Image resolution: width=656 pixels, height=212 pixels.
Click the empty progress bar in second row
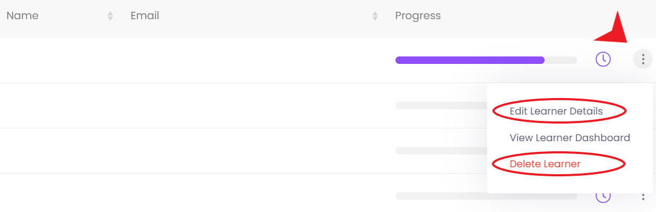click(441, 105)
